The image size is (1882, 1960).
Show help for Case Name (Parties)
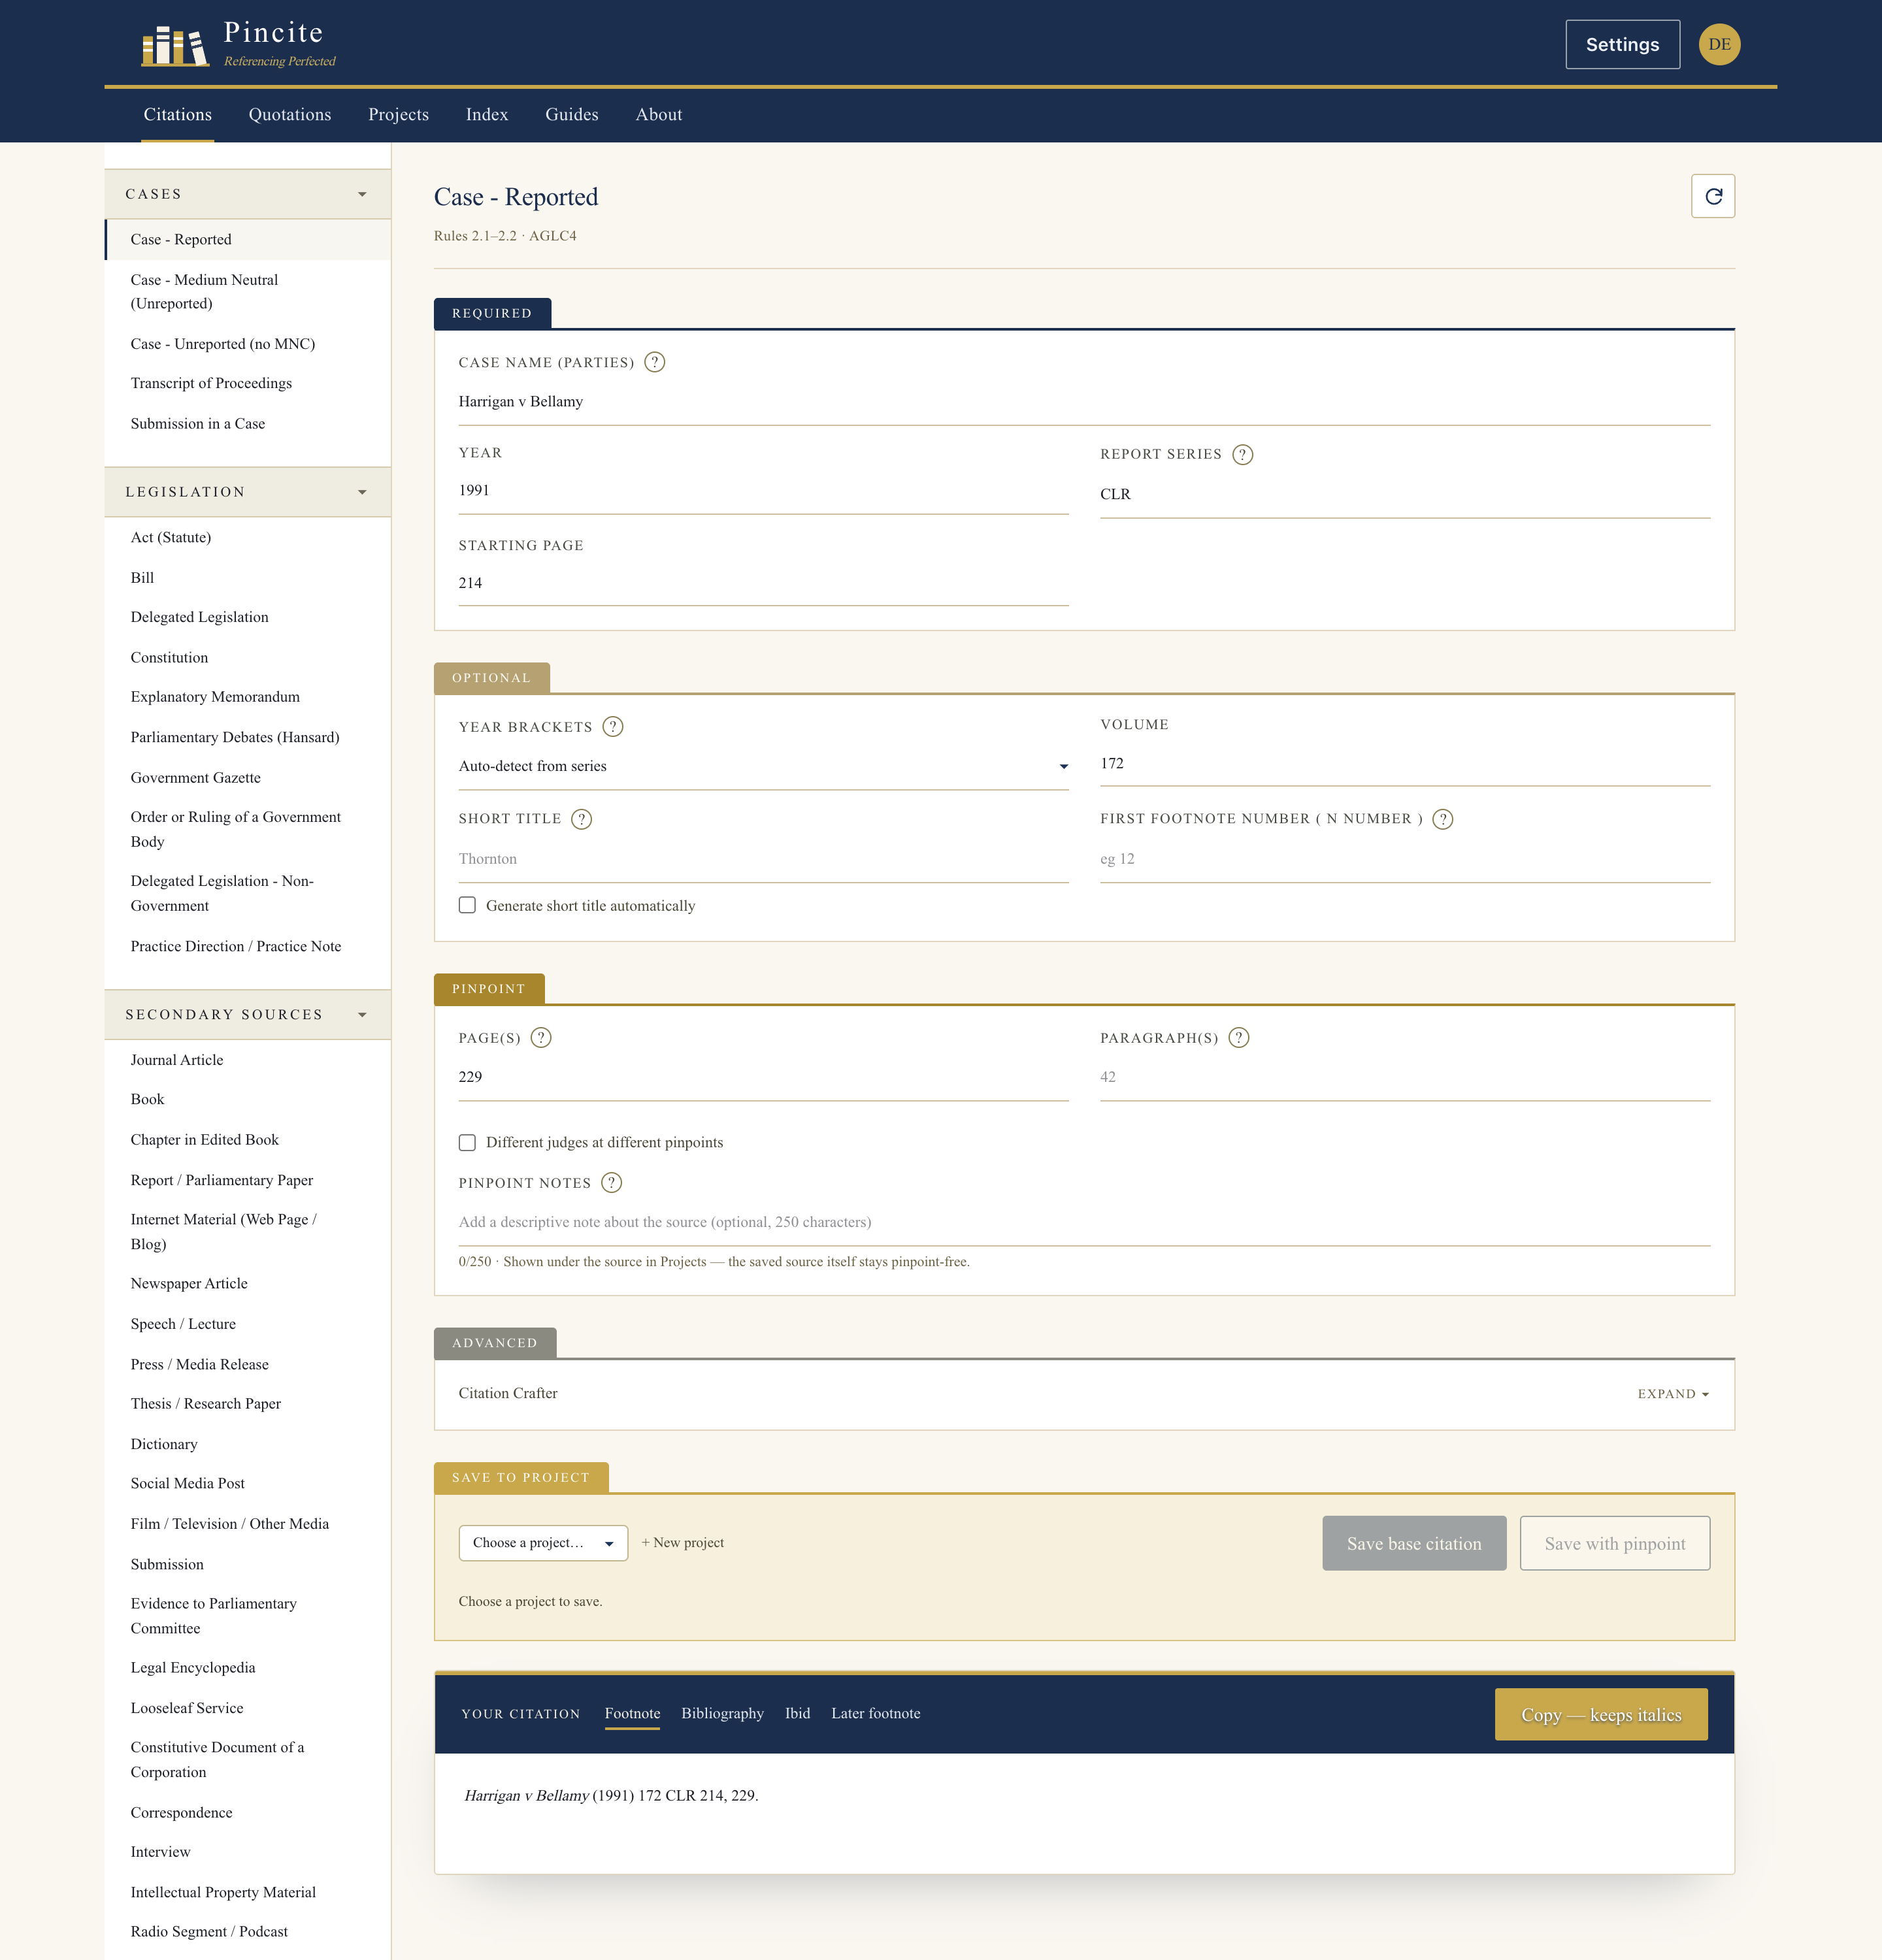point(654,362)
